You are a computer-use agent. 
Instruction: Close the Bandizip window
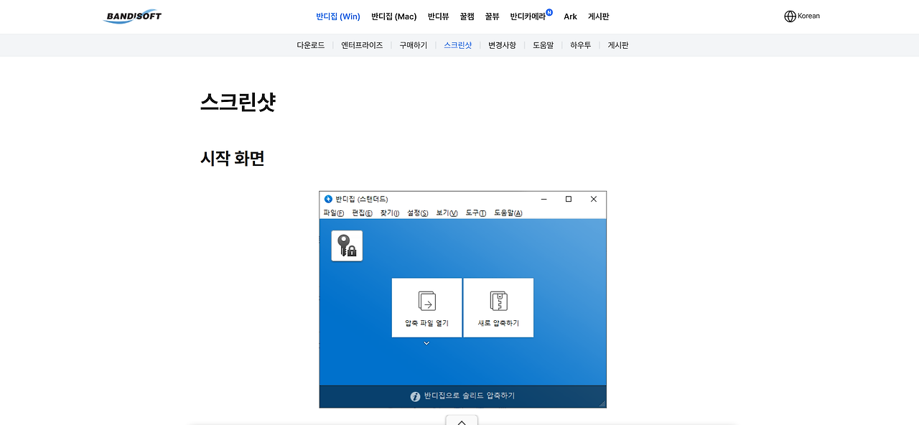pyautogui.click(x=594, y=199)
